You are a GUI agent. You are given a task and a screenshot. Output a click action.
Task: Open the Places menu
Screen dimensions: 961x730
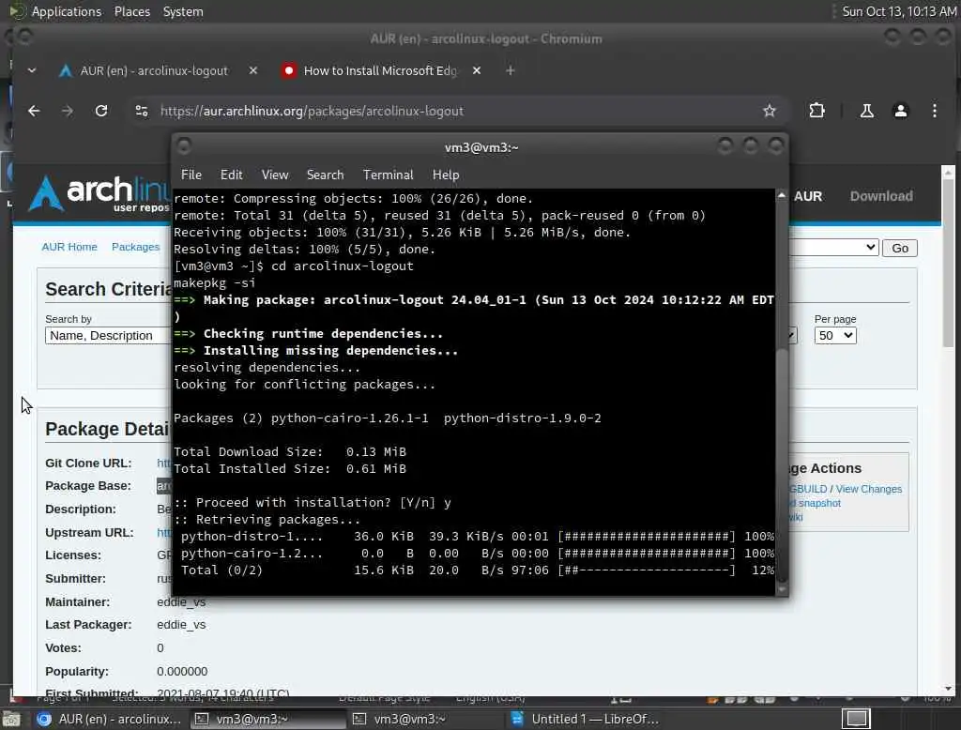pos(131,11)
